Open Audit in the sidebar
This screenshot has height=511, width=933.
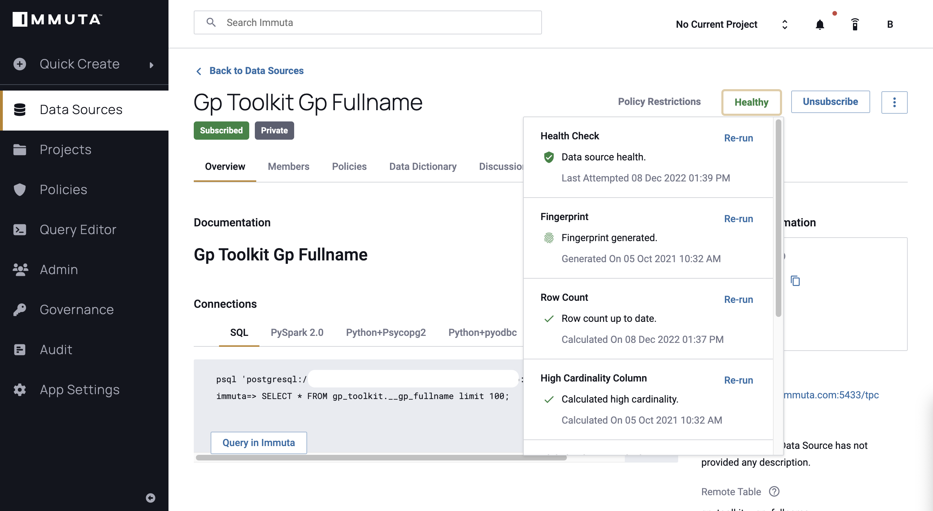point(84,350)
